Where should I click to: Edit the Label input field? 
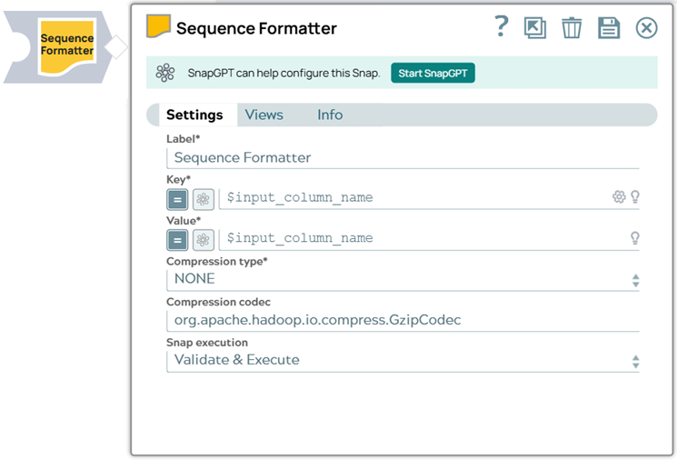click(403, 157)
